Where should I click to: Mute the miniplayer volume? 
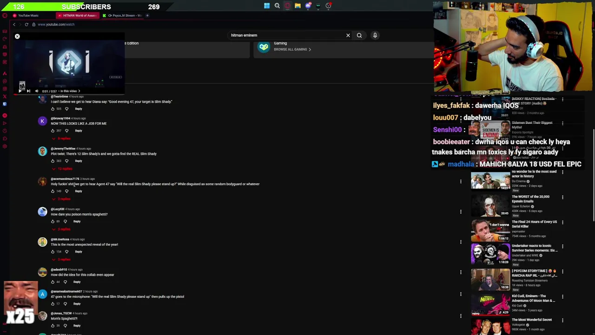point(37,91)
